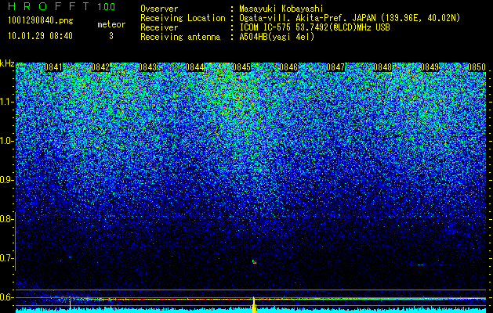Select the ICOM IC-575 53.7492 MHz USB text
The image size is (493, 313).
coord(314,27)
